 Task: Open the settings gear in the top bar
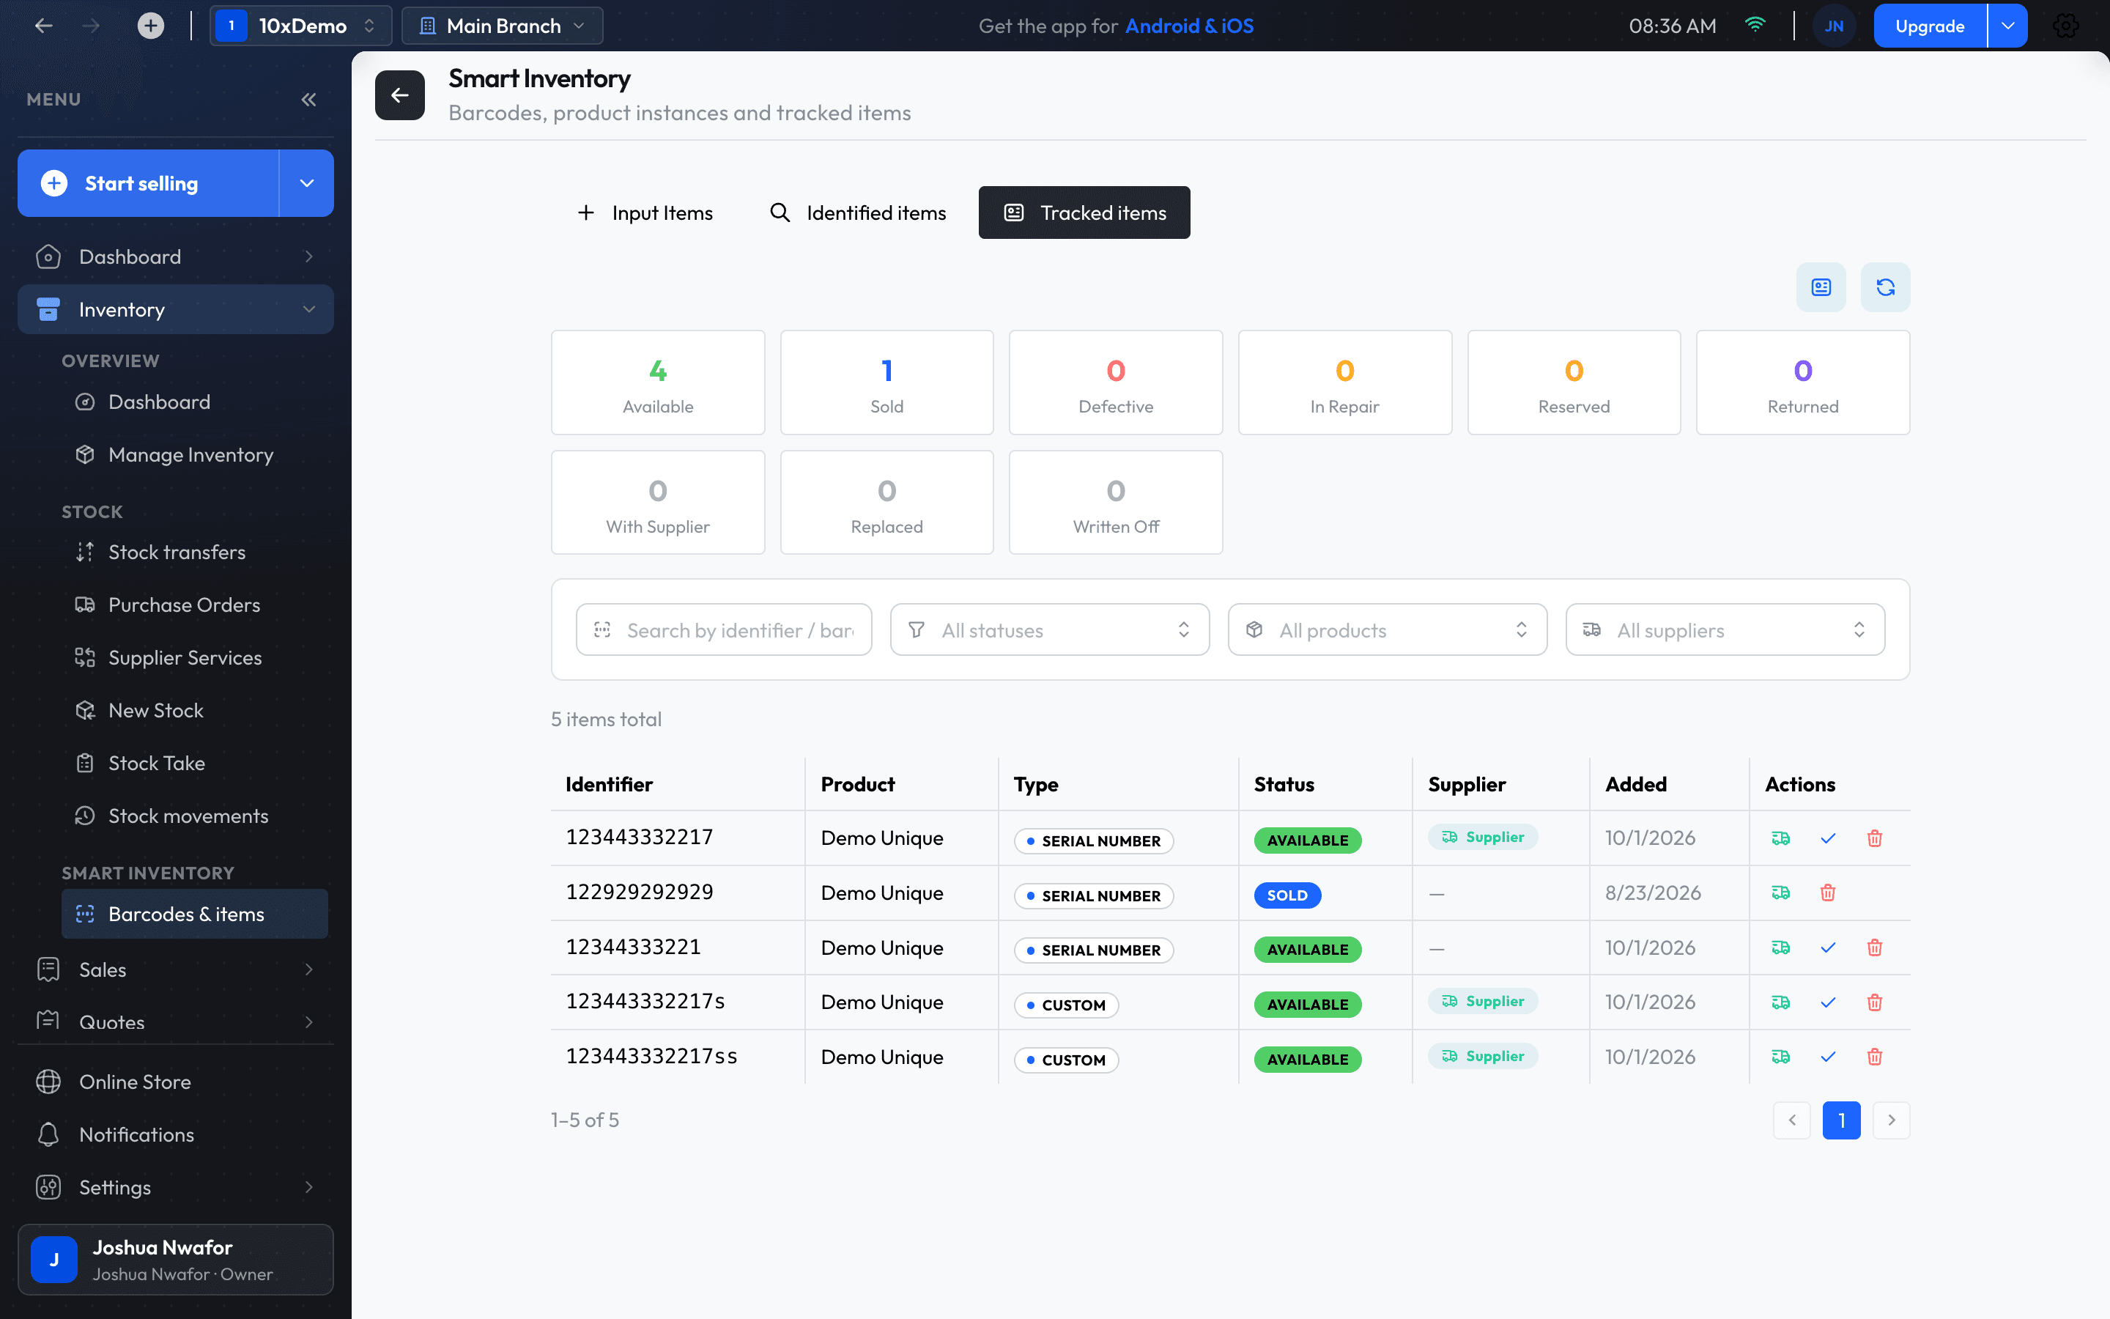[2065, 26]
